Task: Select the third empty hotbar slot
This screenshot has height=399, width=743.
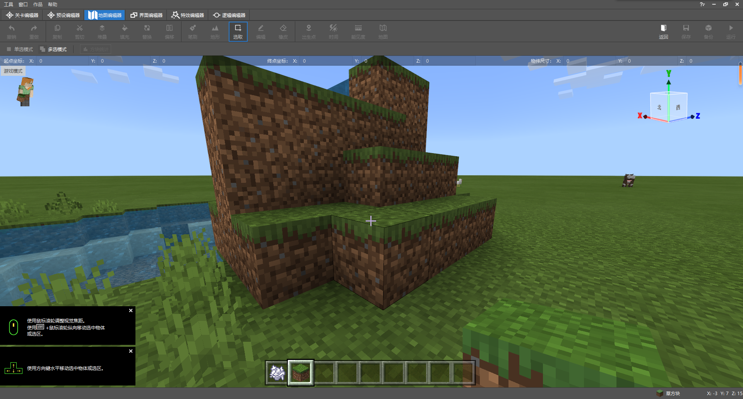Action: pyautogui.click(x=324, y=373)
